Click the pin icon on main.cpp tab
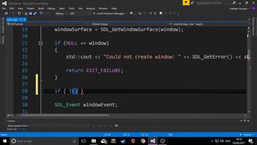 [x=21, y=20]
